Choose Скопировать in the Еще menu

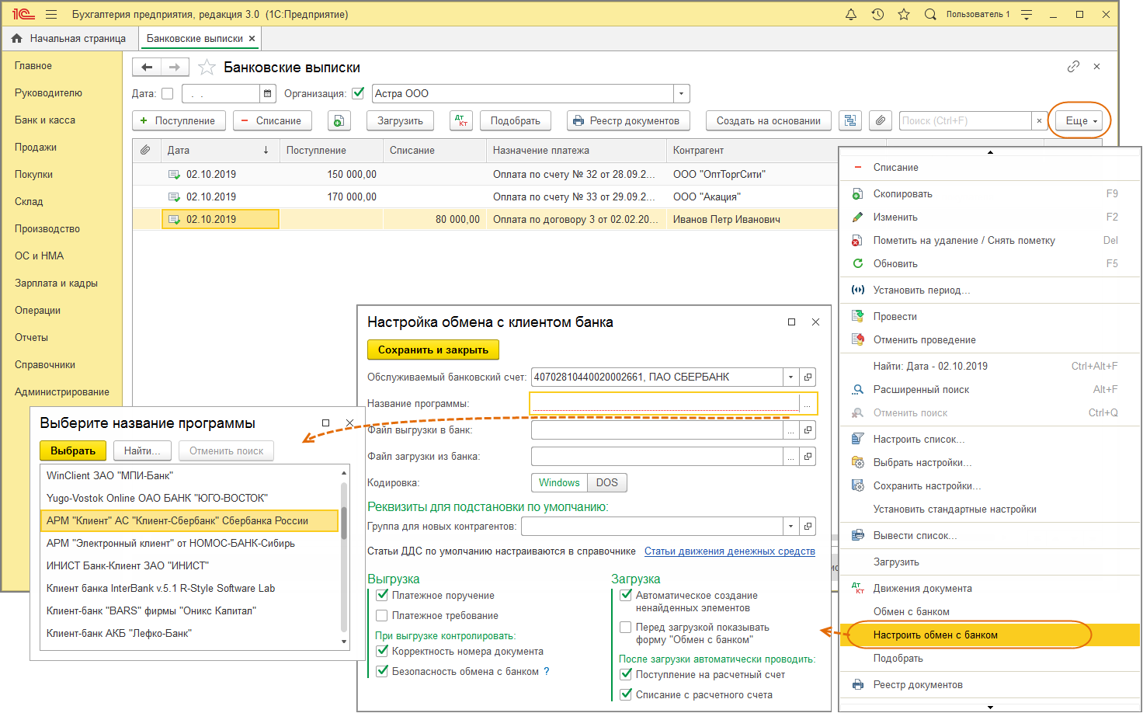coord(990,193)
